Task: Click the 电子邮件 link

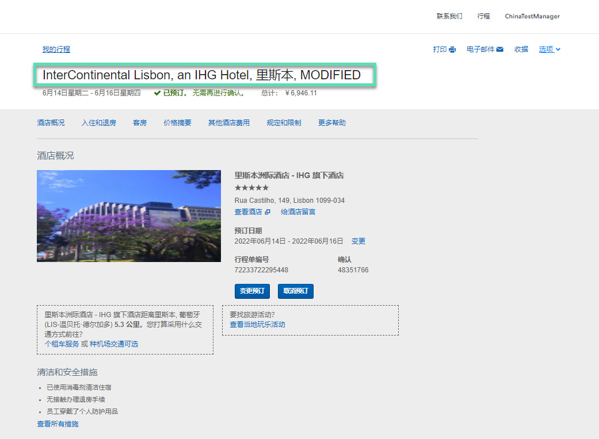Action: click(480, 49)
